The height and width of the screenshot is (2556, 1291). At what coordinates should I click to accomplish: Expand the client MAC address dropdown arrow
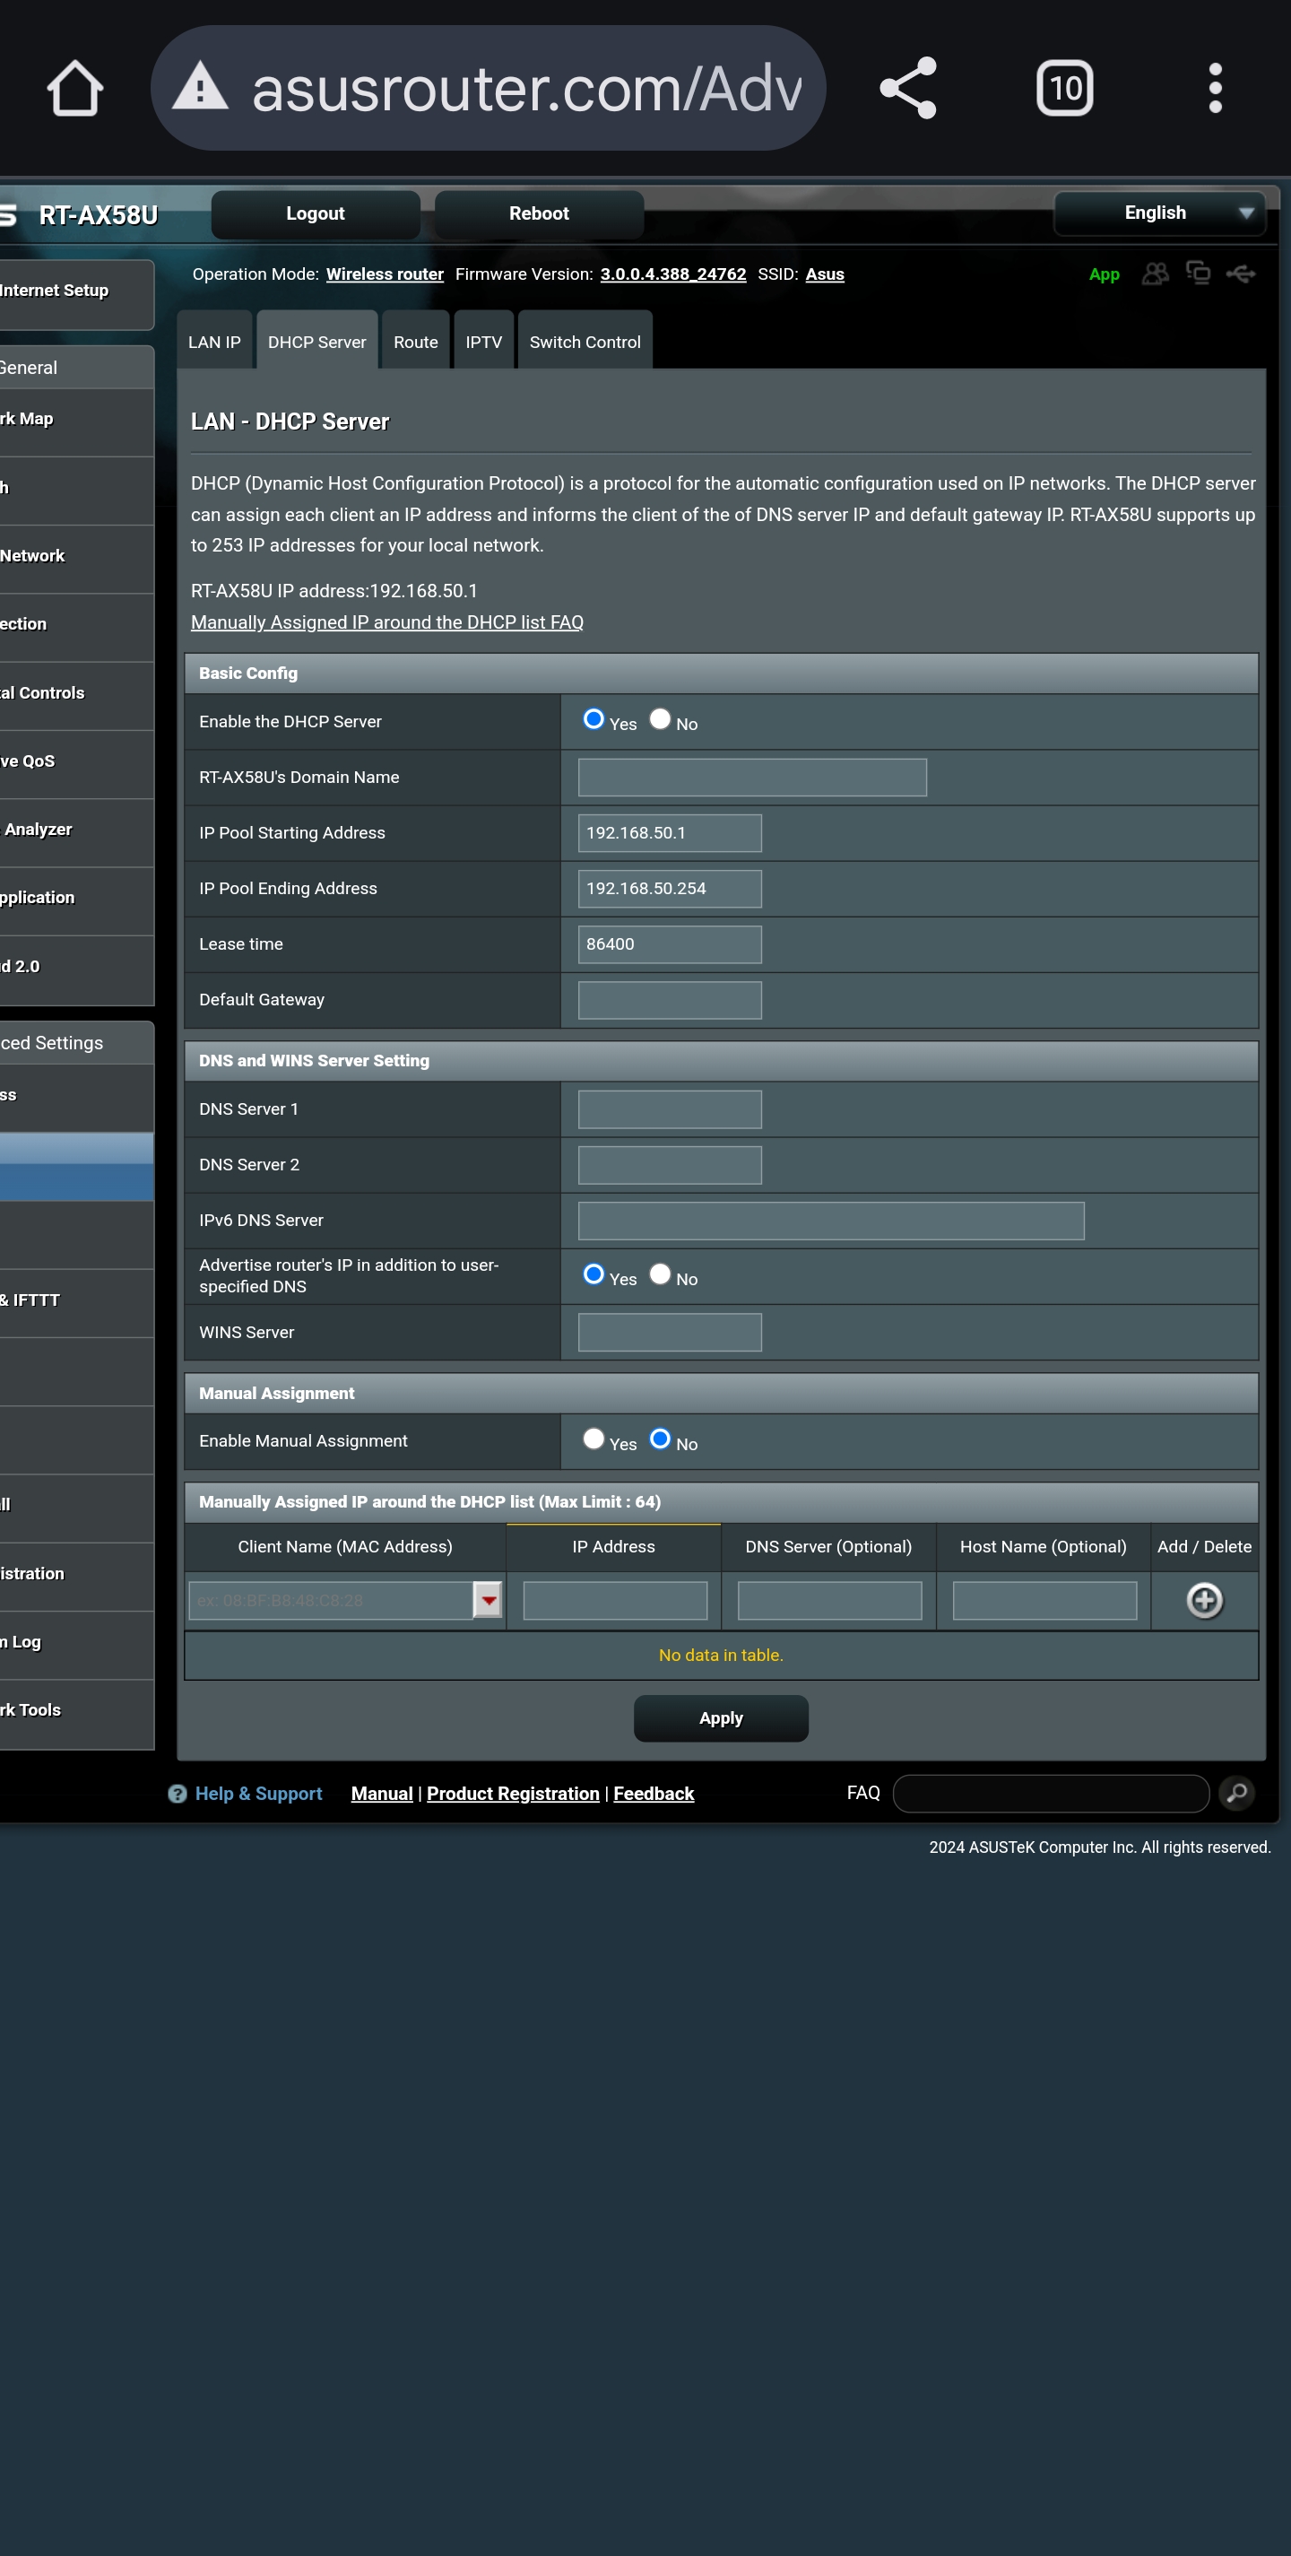(488, 1599)
